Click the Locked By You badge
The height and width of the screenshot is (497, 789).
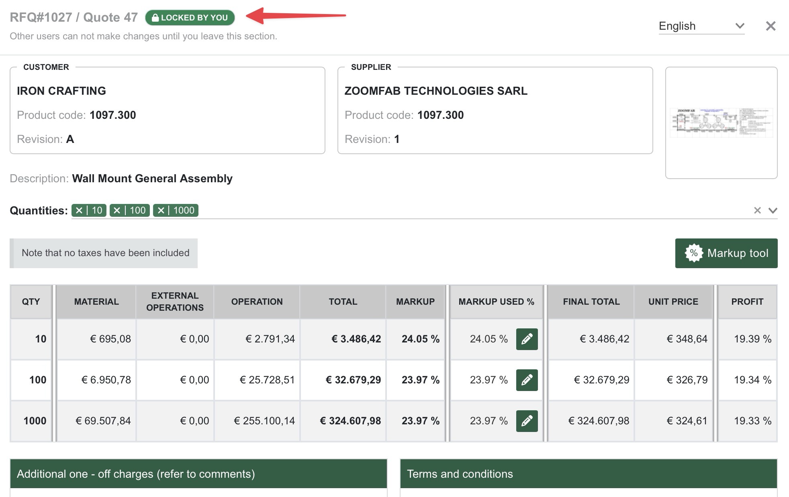click(190, 18)
